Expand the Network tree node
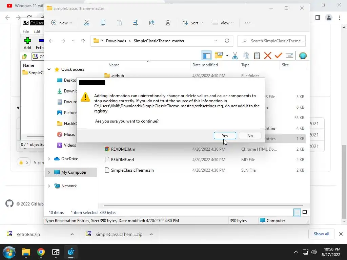Viewport: 347px width, 260px height. (49, 186)
